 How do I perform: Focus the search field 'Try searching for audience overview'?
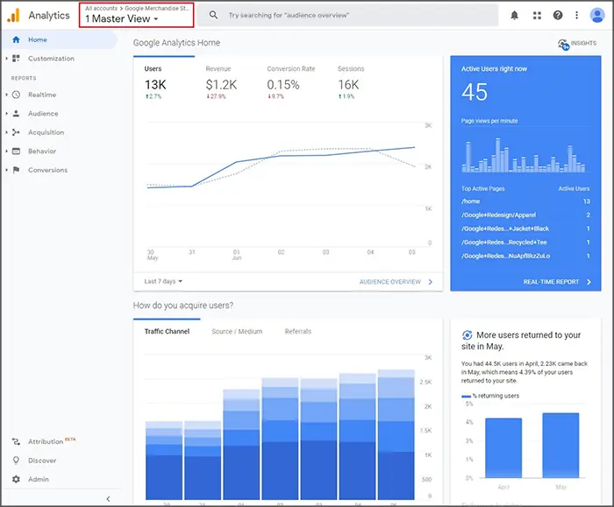point(347,15)
